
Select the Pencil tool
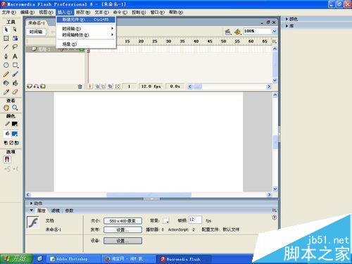click(x=6, y=74)
